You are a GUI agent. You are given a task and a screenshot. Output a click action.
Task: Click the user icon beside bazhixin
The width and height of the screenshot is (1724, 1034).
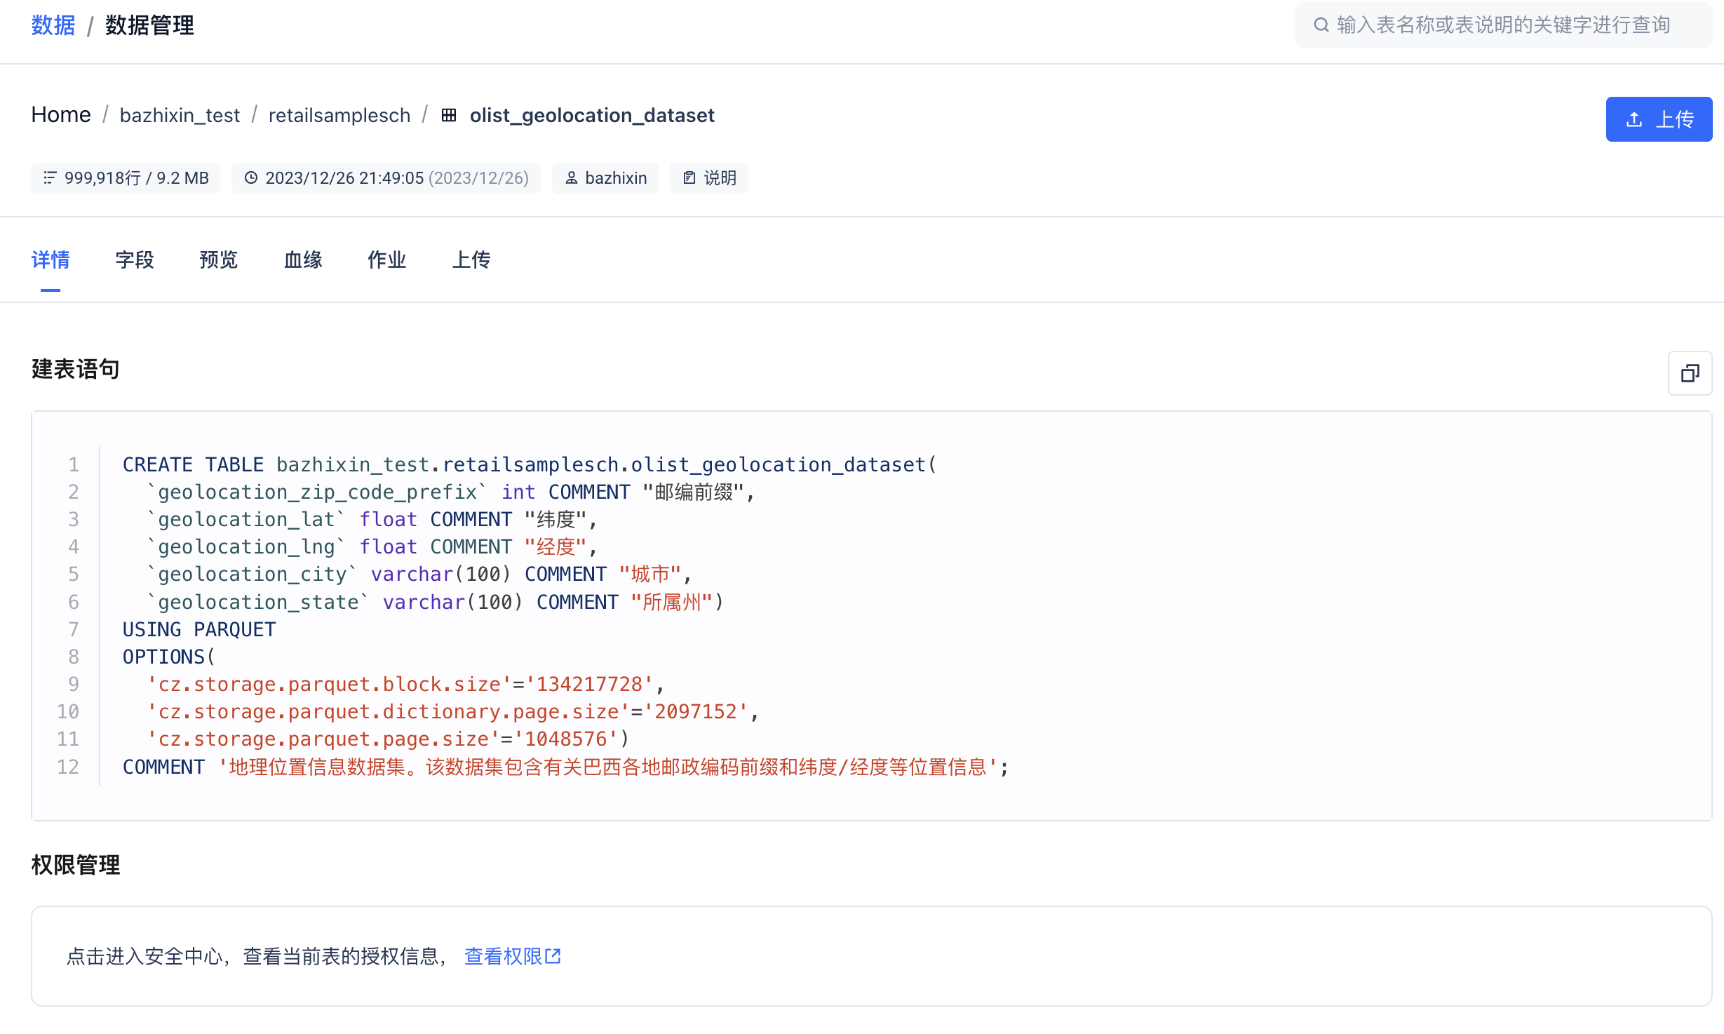[572, 178]
